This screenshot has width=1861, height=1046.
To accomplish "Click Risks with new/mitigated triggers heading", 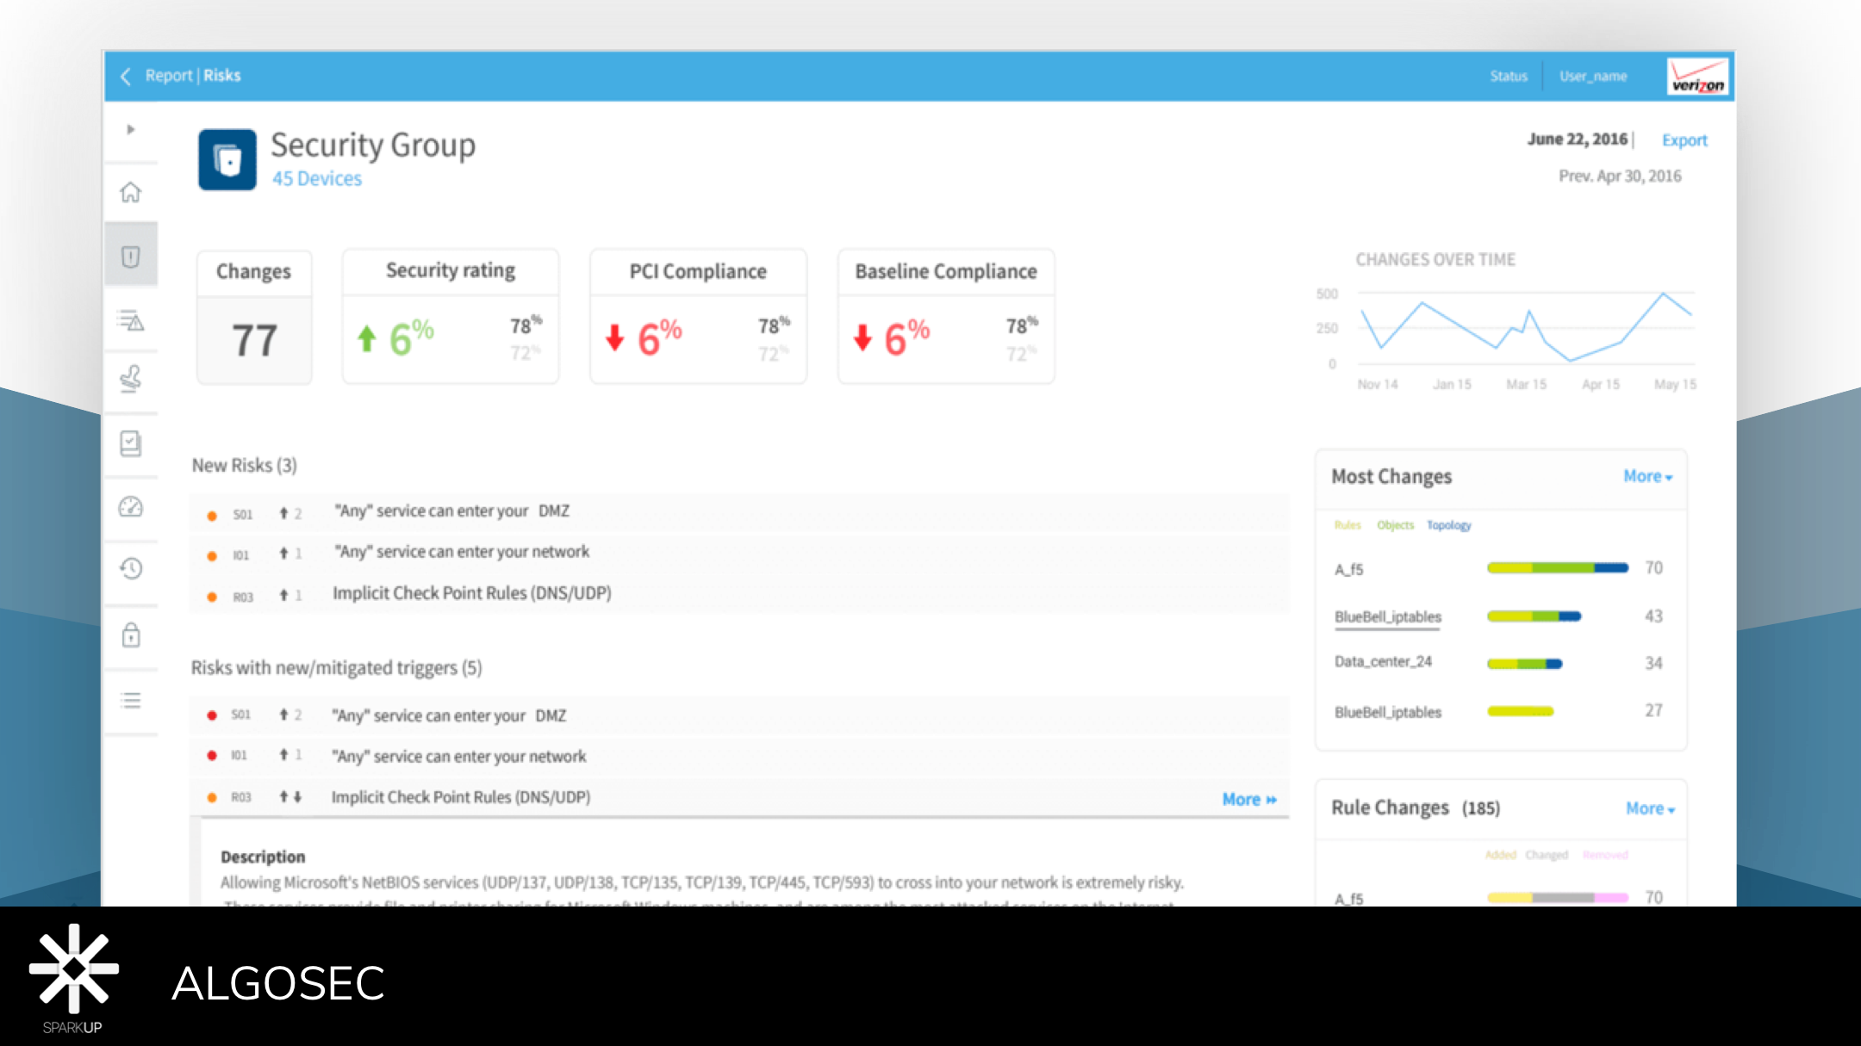I will click(337, 668).
